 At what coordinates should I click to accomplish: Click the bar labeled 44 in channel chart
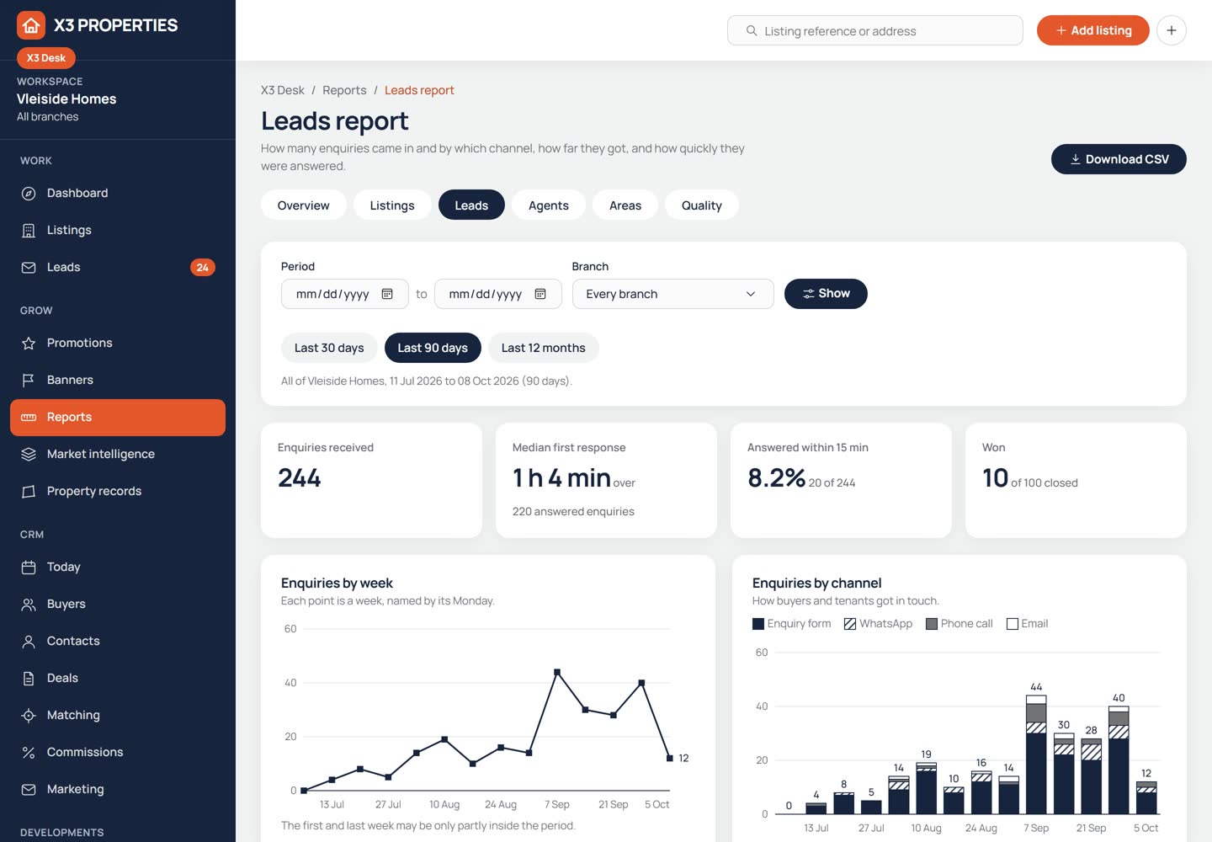click(1036, 754)
